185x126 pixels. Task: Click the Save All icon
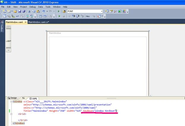point(24,11)
